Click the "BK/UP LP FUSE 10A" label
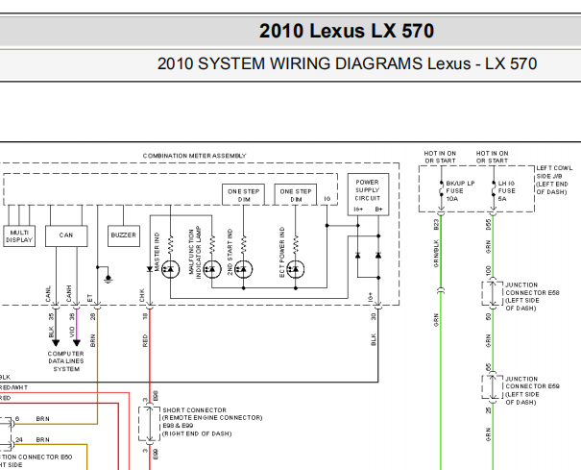This screenshot has width=581, height=470. pos(460,191)
